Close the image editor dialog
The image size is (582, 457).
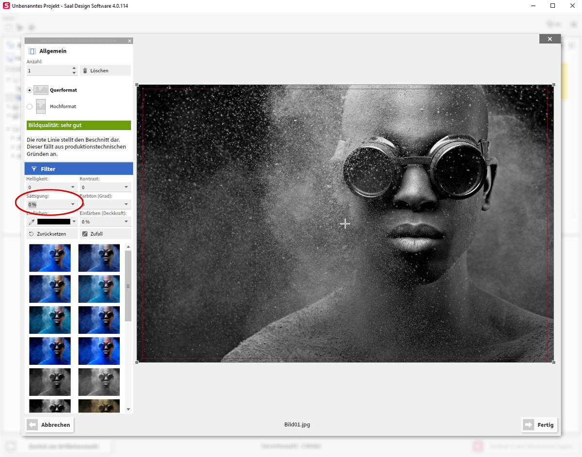550,39
